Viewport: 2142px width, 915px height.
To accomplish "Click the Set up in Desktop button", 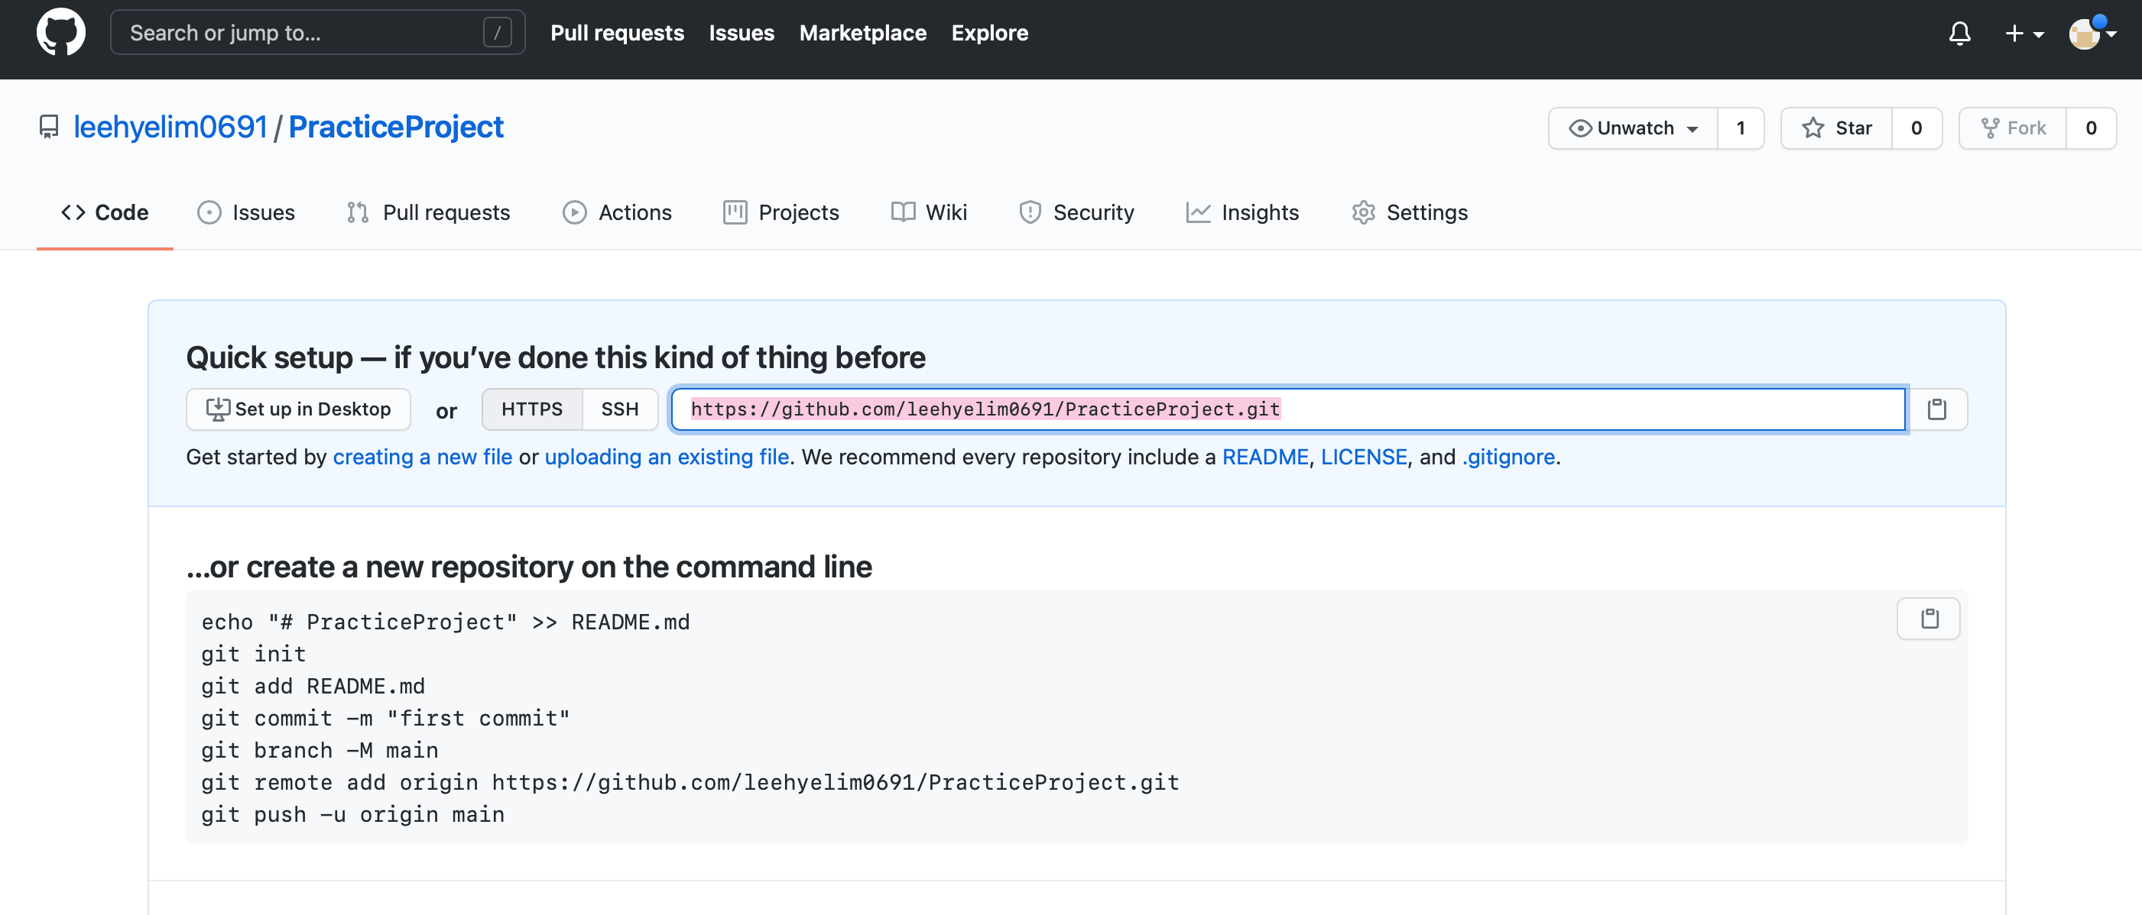I will 297,409.
